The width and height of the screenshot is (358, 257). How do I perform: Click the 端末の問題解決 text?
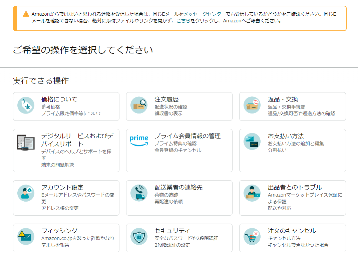[57, 165]
